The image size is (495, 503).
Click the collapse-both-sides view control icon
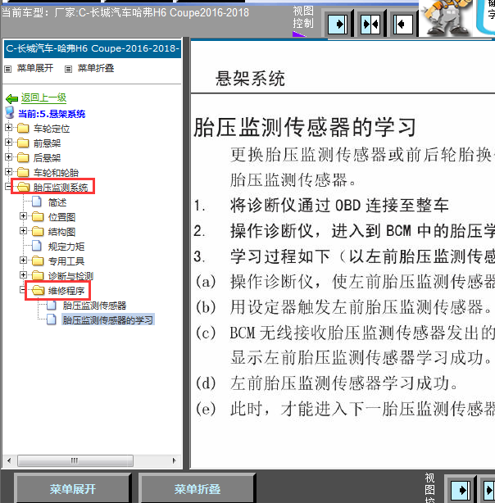click(370, 24)
